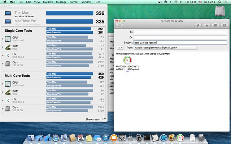Image resolution: width=231 pixels, height=144 pixels.
Task: Open the Photo Browser toolbar button
Action: [x=215, y=25]
